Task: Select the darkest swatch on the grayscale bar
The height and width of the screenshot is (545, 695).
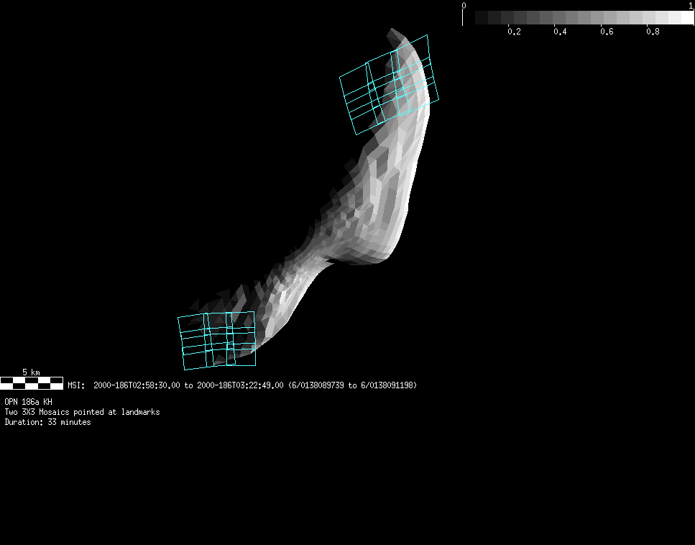Action: tap(482, 18)
